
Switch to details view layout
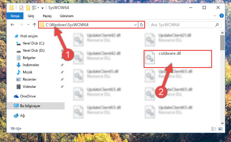(214, 129)
